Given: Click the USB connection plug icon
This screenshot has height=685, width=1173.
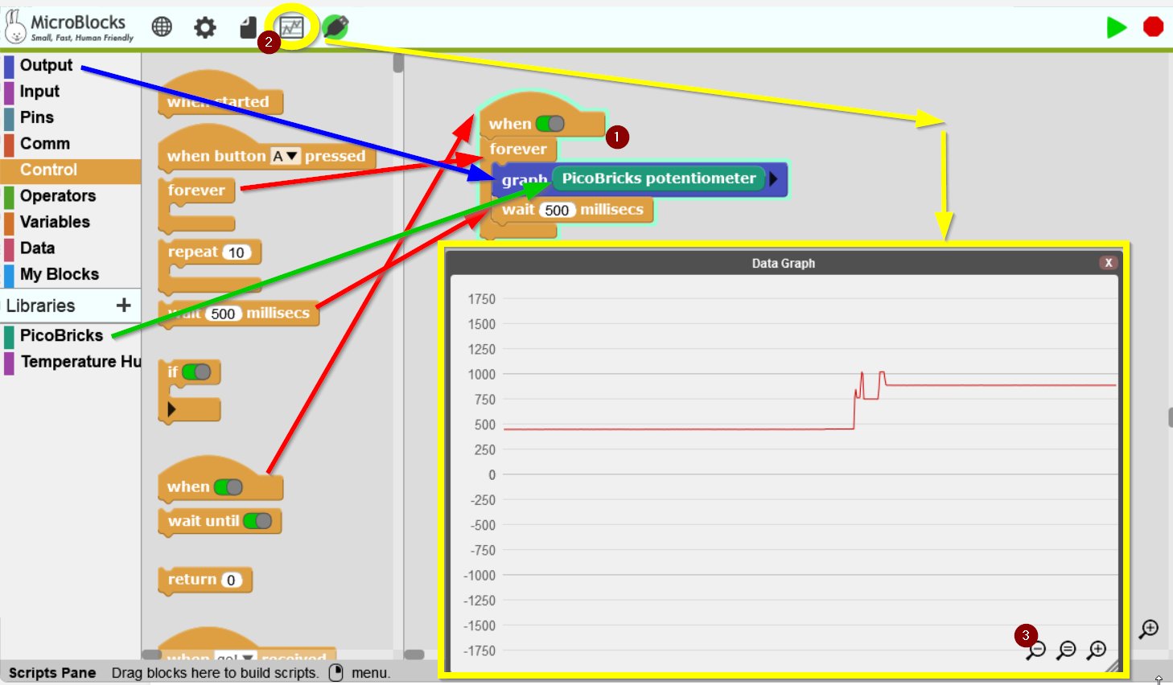Looking at the screenshot, I should (335, 27).
